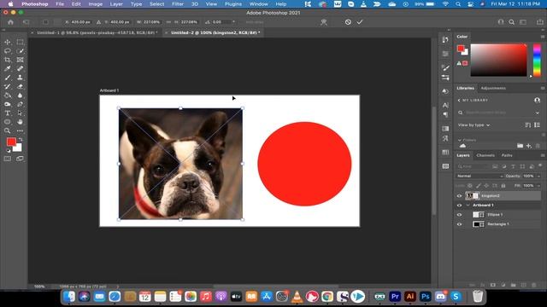Switch to the Untitled-1 document tab
The width and height of the screenshot is (547, 307).
[x=97, y=32]
